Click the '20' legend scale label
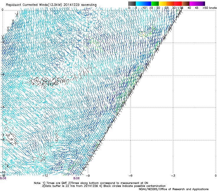Screen dimensions: 218x191 [158, 8]
